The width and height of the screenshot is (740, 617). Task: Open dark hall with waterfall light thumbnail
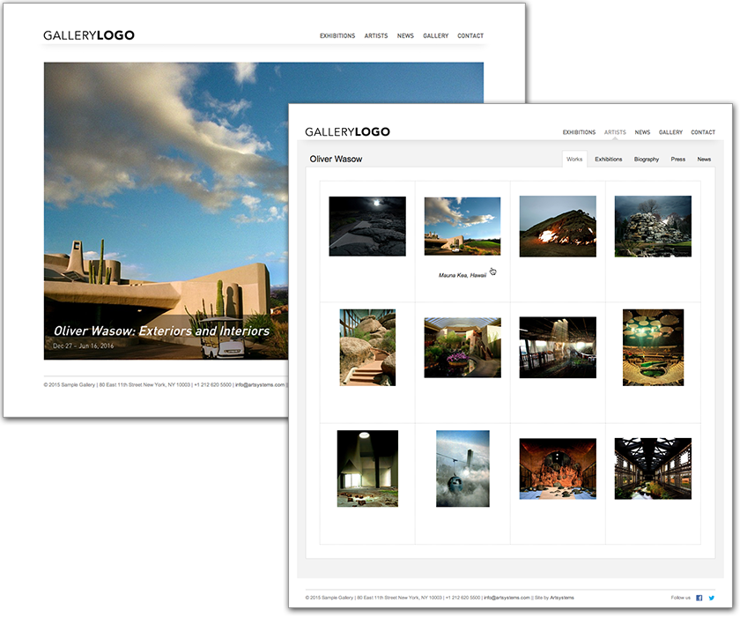558,347
